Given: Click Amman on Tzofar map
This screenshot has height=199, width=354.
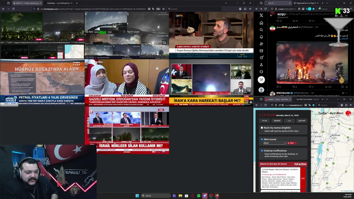Looking at the screenshot, I should [x=335, y=135].
